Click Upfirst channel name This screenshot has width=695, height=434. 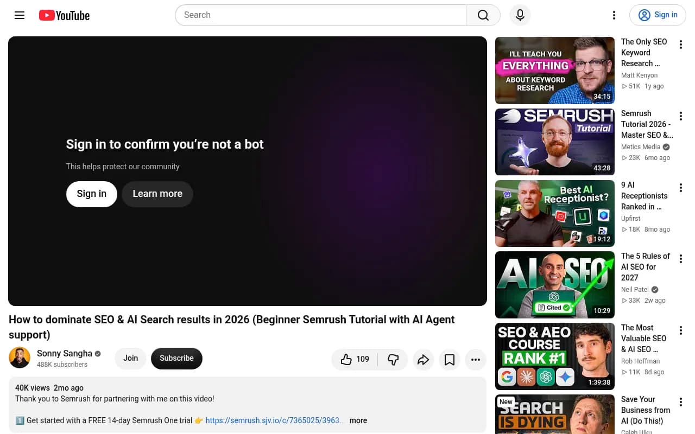pos(631,219)
